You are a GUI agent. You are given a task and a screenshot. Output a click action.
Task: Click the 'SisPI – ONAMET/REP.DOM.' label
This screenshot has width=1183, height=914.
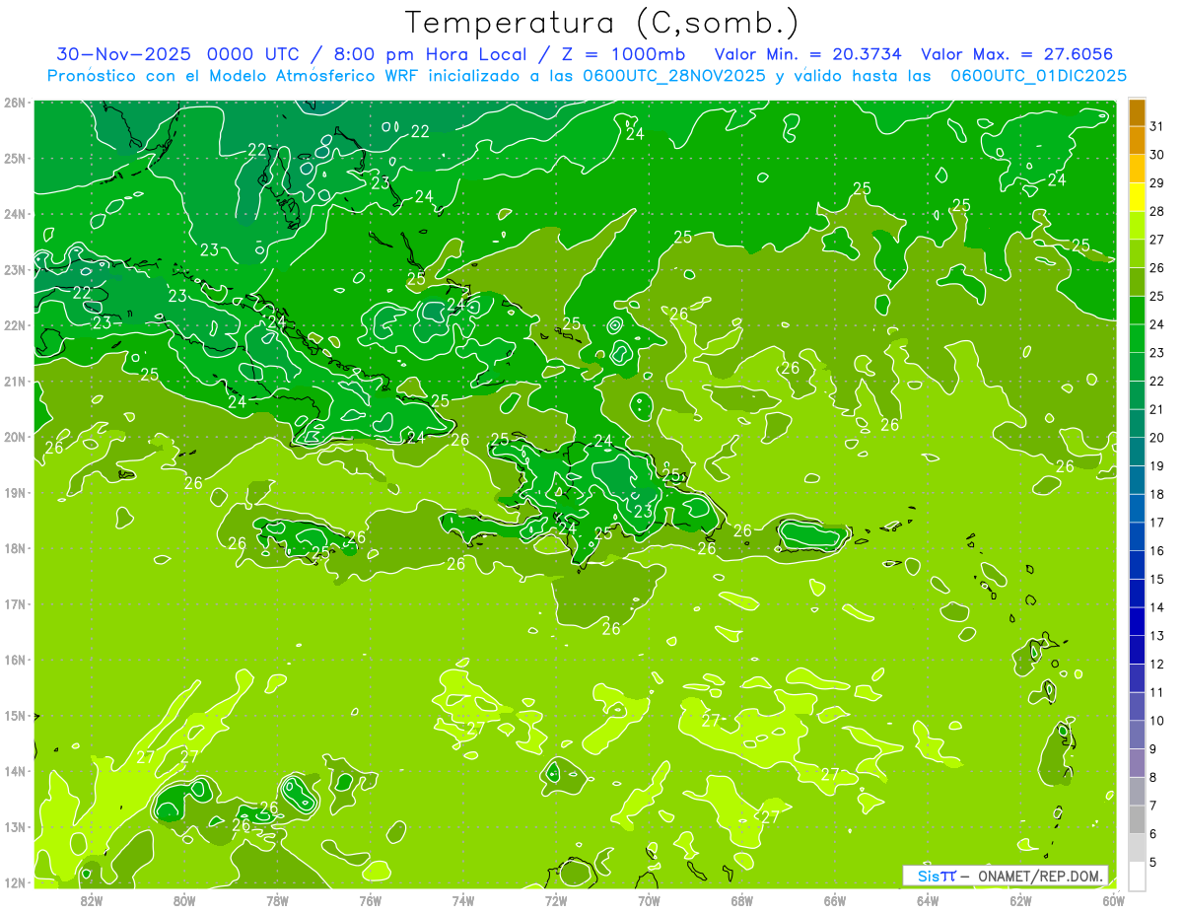coord(1006,876)
